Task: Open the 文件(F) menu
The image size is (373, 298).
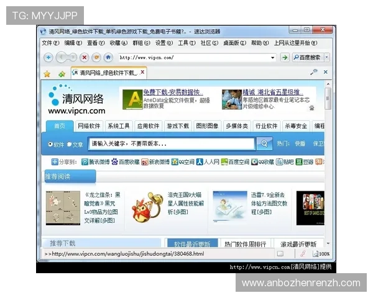Action: [50, 43]
